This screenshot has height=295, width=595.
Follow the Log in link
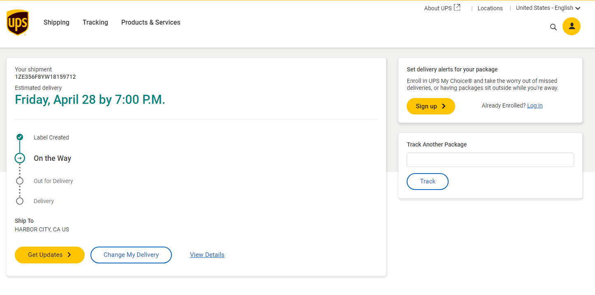pos(535,105)
